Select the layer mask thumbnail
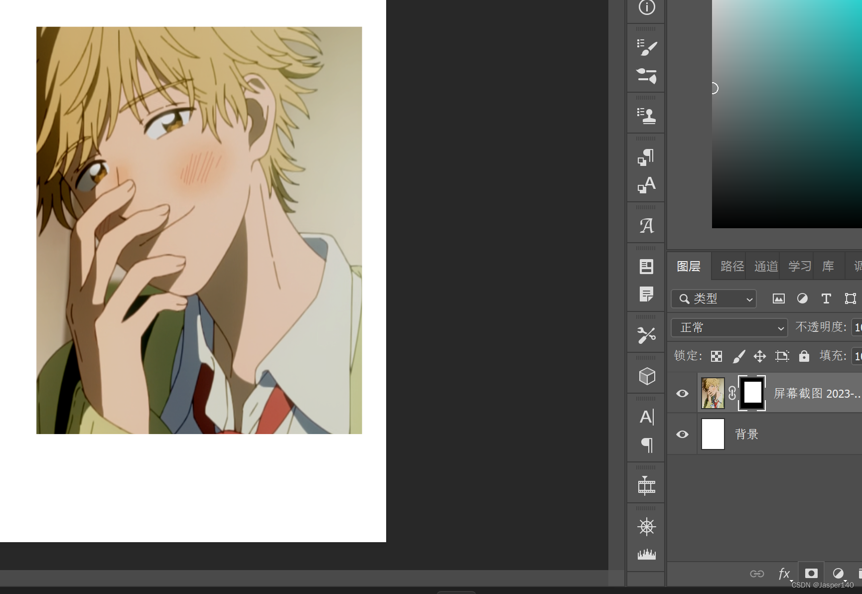 (x=752, y=393)
